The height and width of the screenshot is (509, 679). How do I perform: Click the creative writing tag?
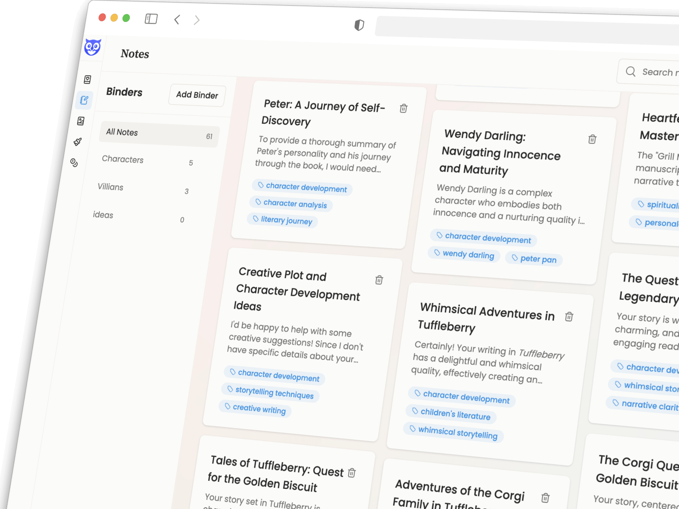click(x=255, y=409)
